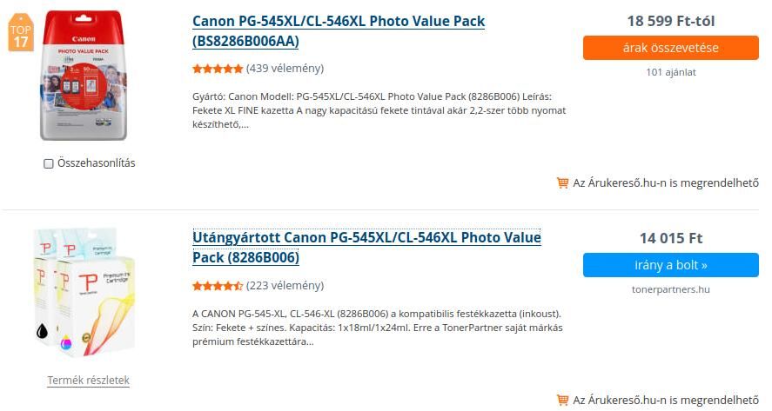Click the cart icon under the Utángyártott offer
Screen dimensions: 772x411
tap(562, 400)
